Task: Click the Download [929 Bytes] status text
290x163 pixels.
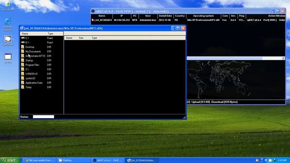Action: (x=224, y=102)
